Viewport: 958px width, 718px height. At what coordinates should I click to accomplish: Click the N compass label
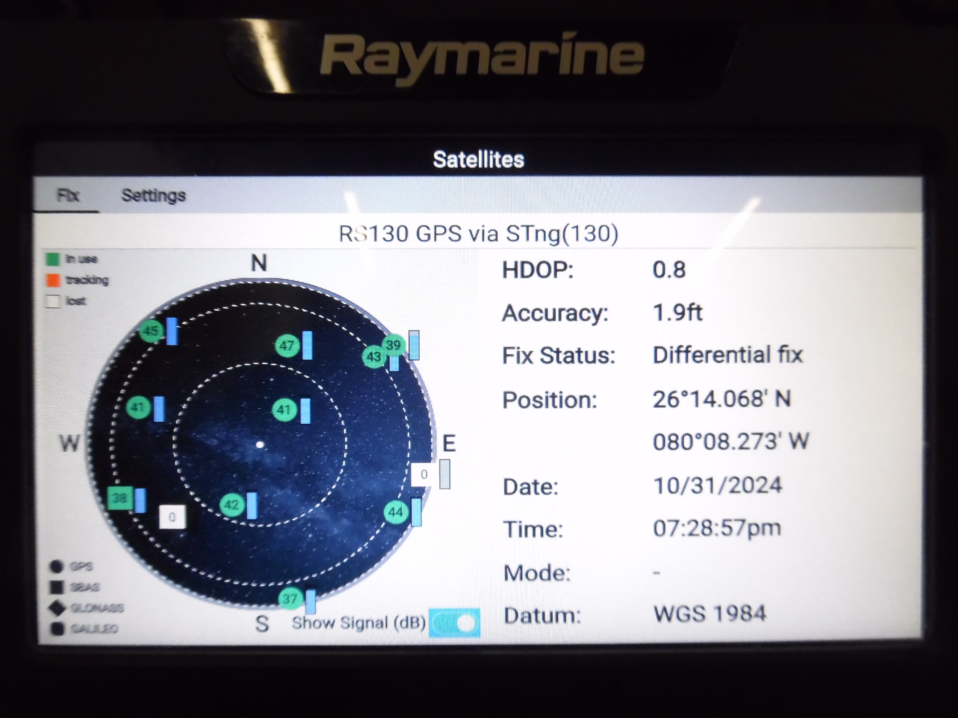[259, 263]
